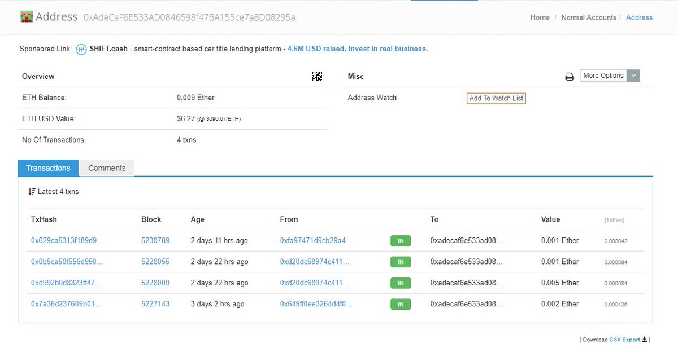Image resolution: width=678 pixels, height=357 pixels.
Task: Download the CSV Export
Action: 624,340
